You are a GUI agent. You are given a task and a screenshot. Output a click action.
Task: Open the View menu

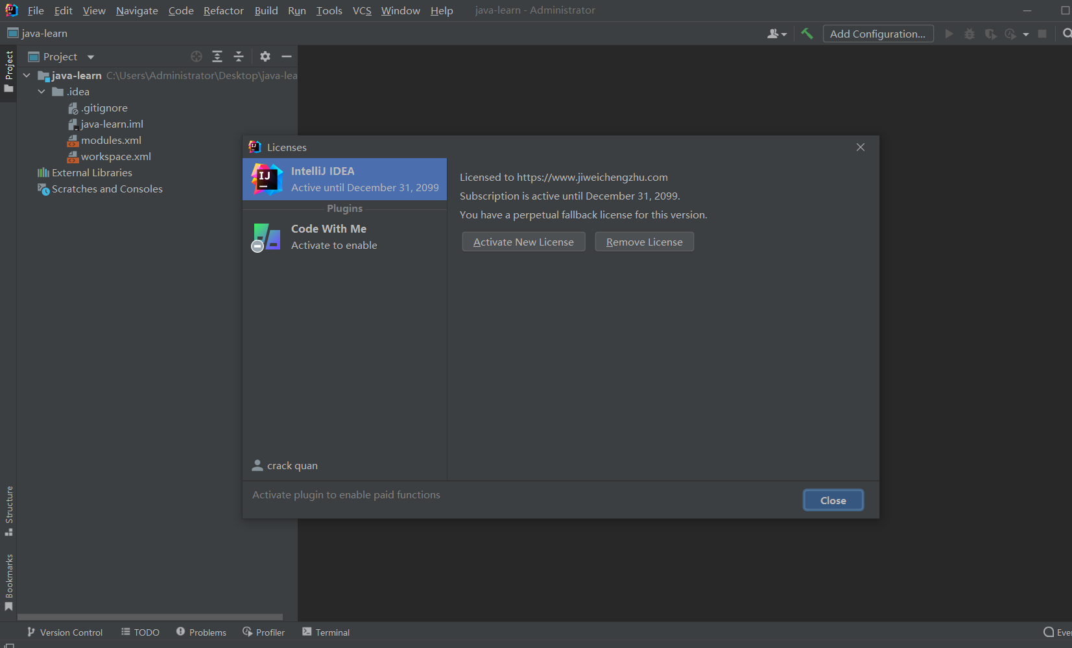(x=94, y=10)
